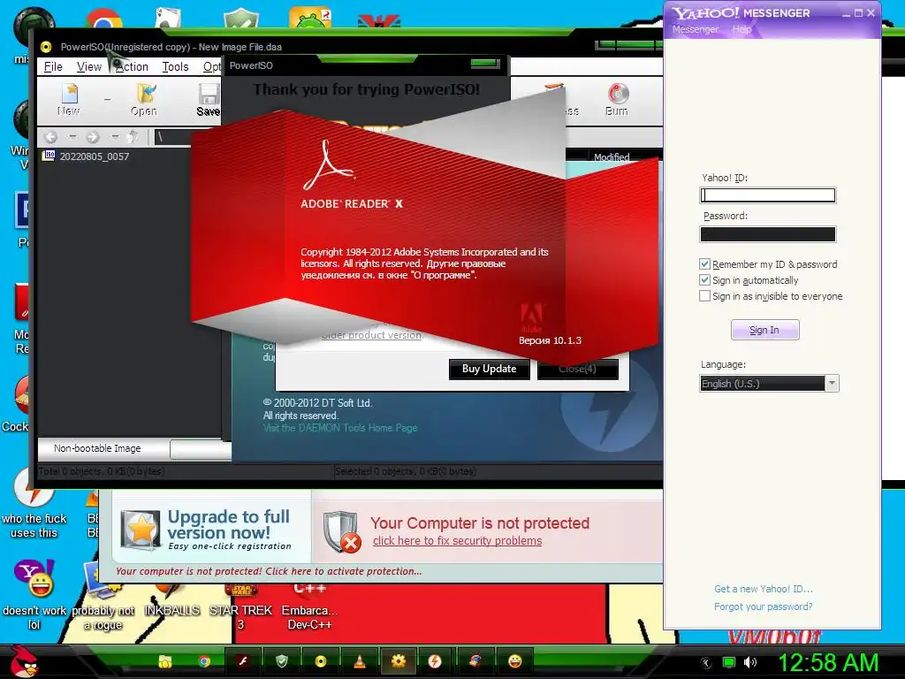Click Forgot your password link
This screenshot has height=679, width=905.
tap(763, 607)
